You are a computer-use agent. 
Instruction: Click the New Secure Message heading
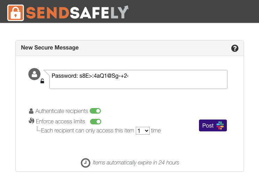click(50, 48)
